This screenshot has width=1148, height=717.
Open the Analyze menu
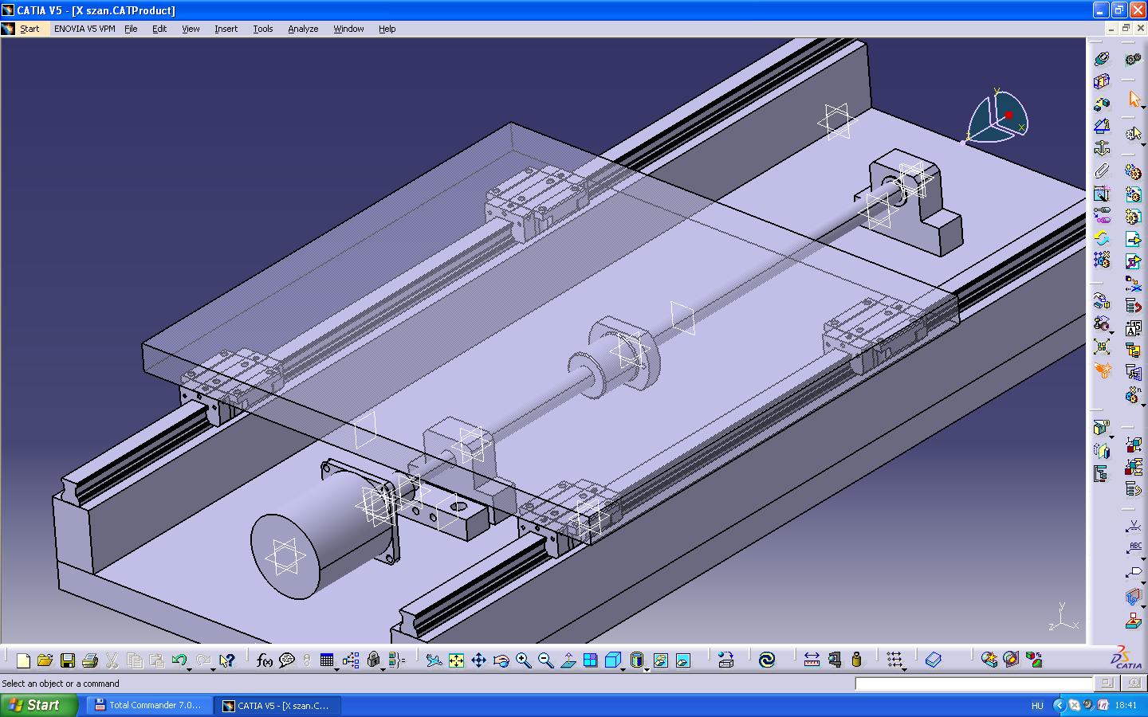click(x=303, y=29)
